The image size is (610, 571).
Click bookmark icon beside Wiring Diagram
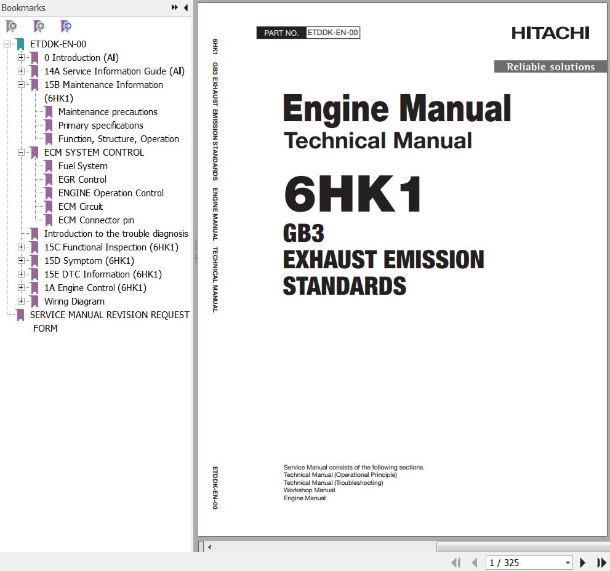(34, 301)
